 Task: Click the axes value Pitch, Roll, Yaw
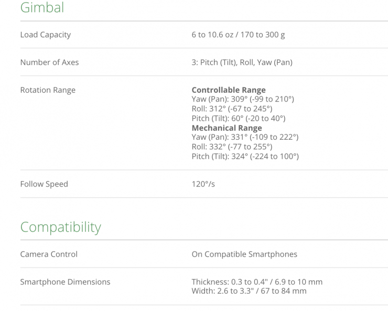pos(242,62)
